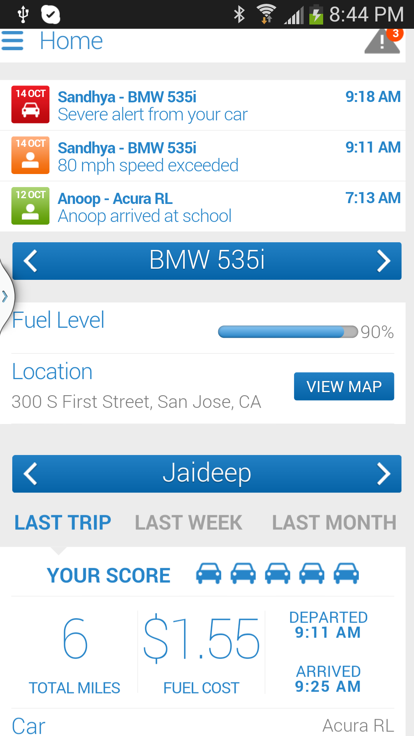Select the LAST TRIP tab
Viewport: 414px width, 736px height.
(x=63, y=522)
